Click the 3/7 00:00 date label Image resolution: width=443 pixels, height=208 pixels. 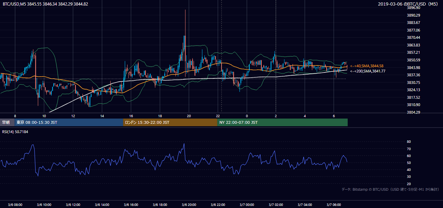(x=247, y=205)
